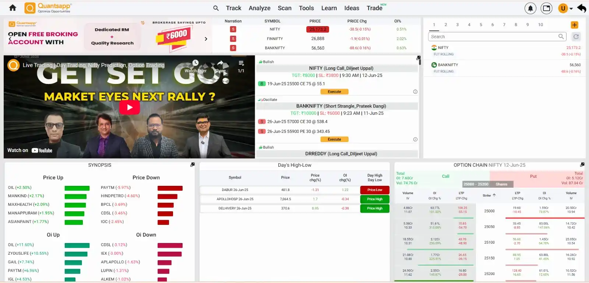Viewport: 589px width, 283px height.
Task: Open the Learn menu
Action: coord(329,8)
